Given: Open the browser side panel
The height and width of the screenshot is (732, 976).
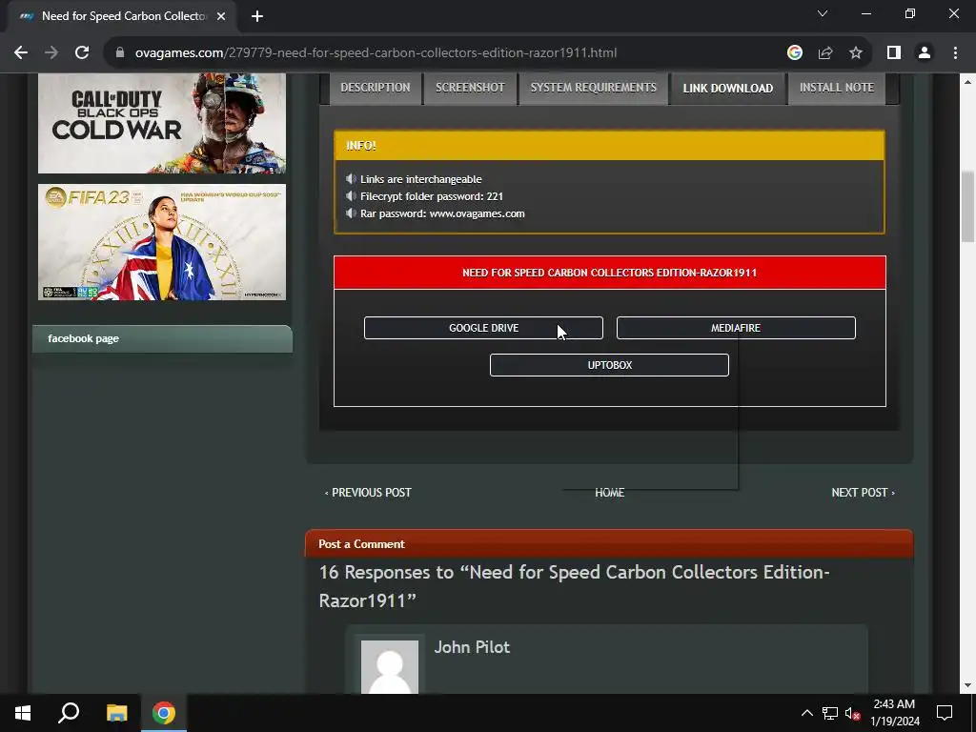Looking at the screenshot, I should pos(894,53).
